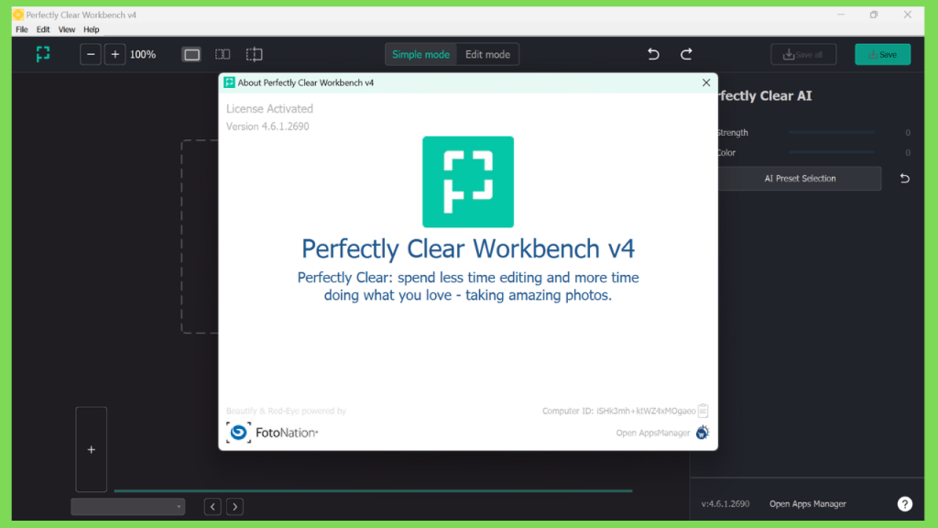Open the View menu
Screen dimensions: 938x528
pyautogui.click(x=66, y=29)
